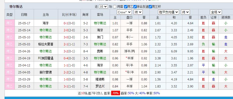Click handicap 一球 in 25-05-17 row

pyautogui.click(x=130, y=23)
